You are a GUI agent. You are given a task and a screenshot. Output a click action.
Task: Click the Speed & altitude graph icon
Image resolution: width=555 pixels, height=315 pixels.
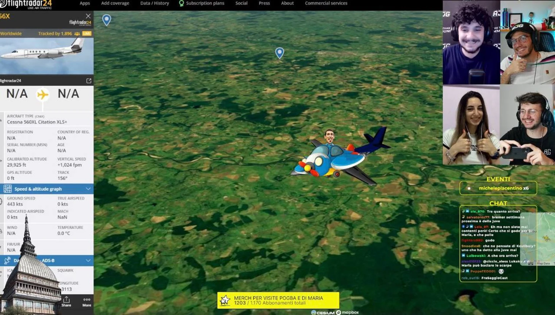[x=8, y=189]
